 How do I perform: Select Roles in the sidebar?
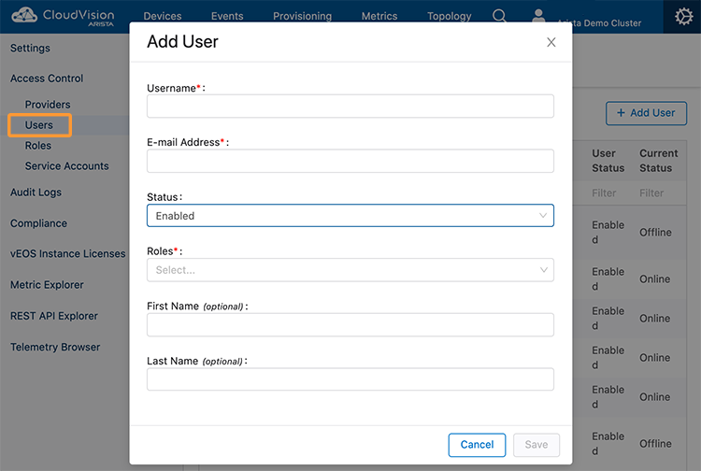38,146
